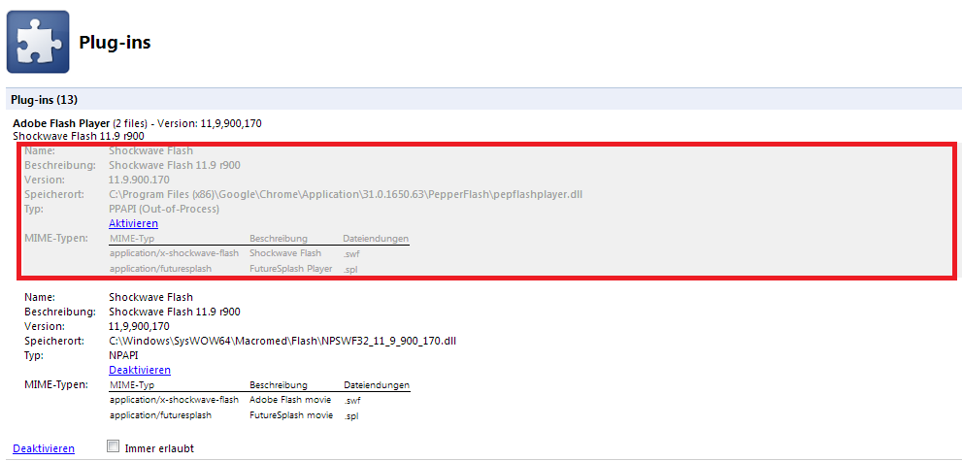Click the Plug-ins (13) section header
Image resolution: width=962 pixels, height=461 pixels.
pyautogui.click(x=481, y=99)
